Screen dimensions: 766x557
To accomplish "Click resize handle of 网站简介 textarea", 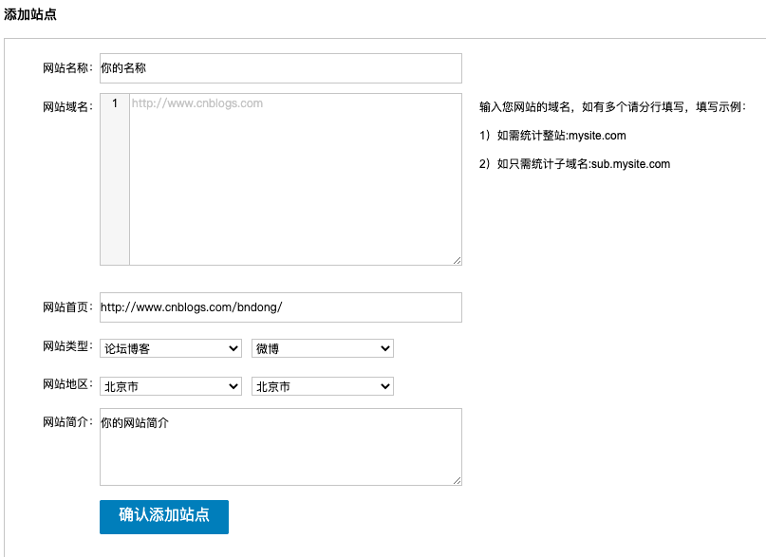I will [x=458, y=481].
